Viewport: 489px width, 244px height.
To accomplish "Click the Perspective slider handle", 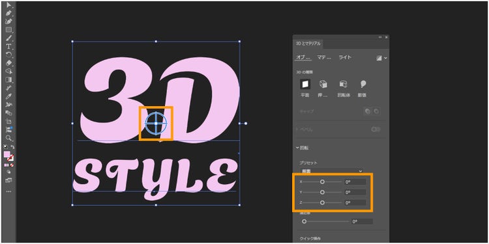I will pyautogui.click(x=304, y=222).
